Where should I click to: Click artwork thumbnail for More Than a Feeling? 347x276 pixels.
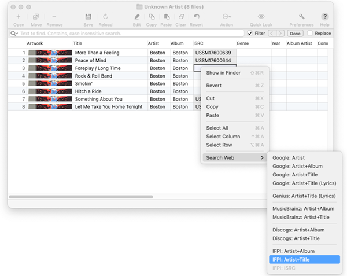[50, 53]
